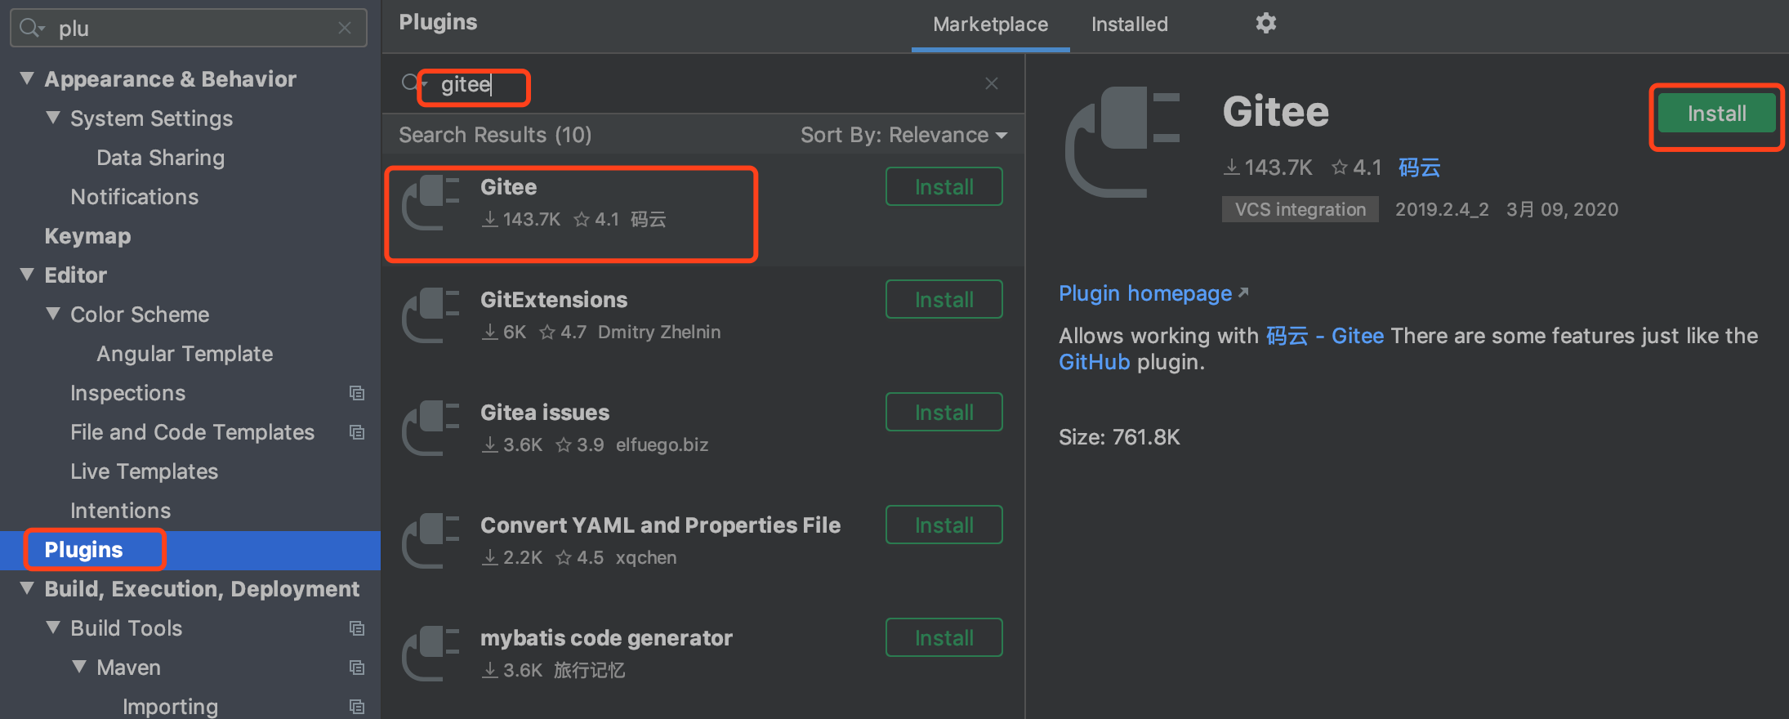The width and height of the screenshot is (1789, 719).
Task: Click the 'Size: 761.8K' text
Action: pyautogui.click(x=1119, y=437)
